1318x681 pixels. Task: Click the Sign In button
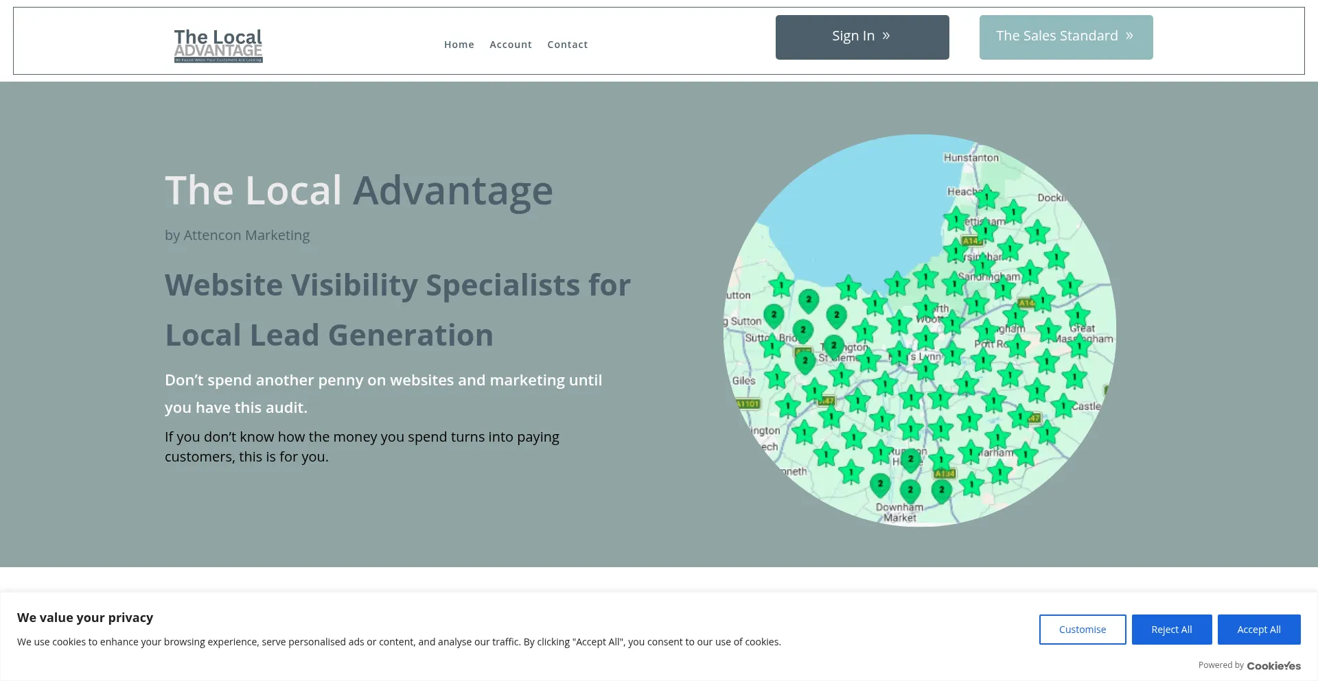click(x=862, y=37)
